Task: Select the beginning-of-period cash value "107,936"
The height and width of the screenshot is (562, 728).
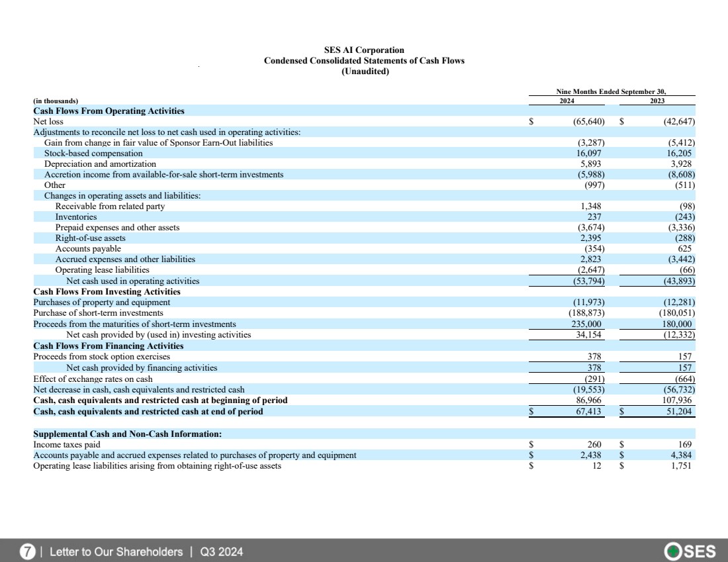Action: 676,401
